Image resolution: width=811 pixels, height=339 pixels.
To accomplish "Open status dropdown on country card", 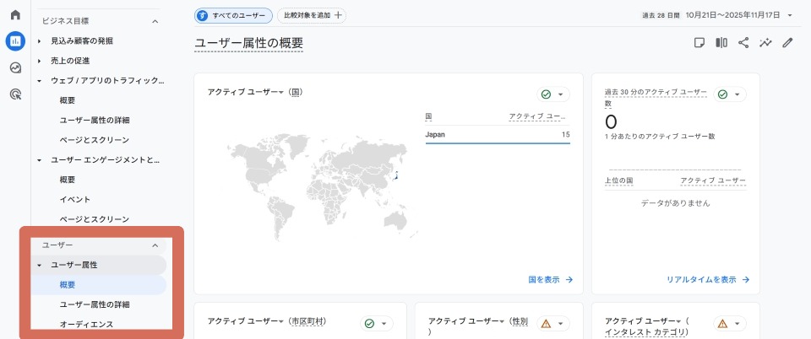I will pos(553,94).
